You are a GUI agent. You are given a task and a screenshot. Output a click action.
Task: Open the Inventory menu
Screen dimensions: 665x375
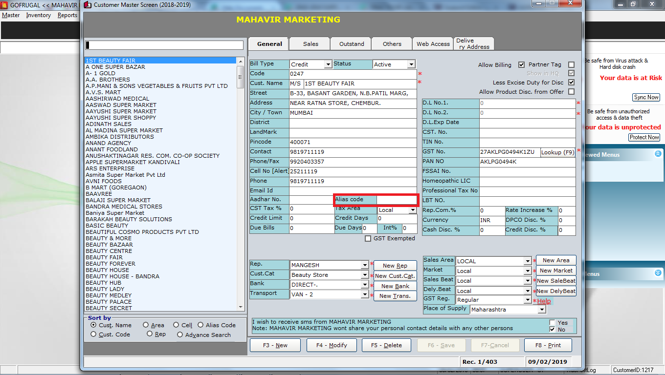[x=38, y=15]
